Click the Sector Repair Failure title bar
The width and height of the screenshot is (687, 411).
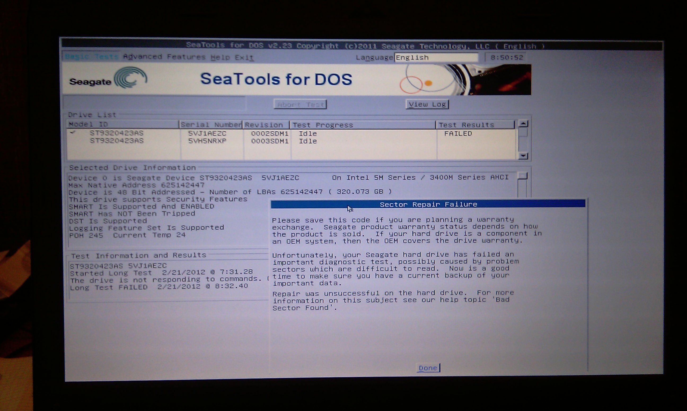[x=428, y=204]
